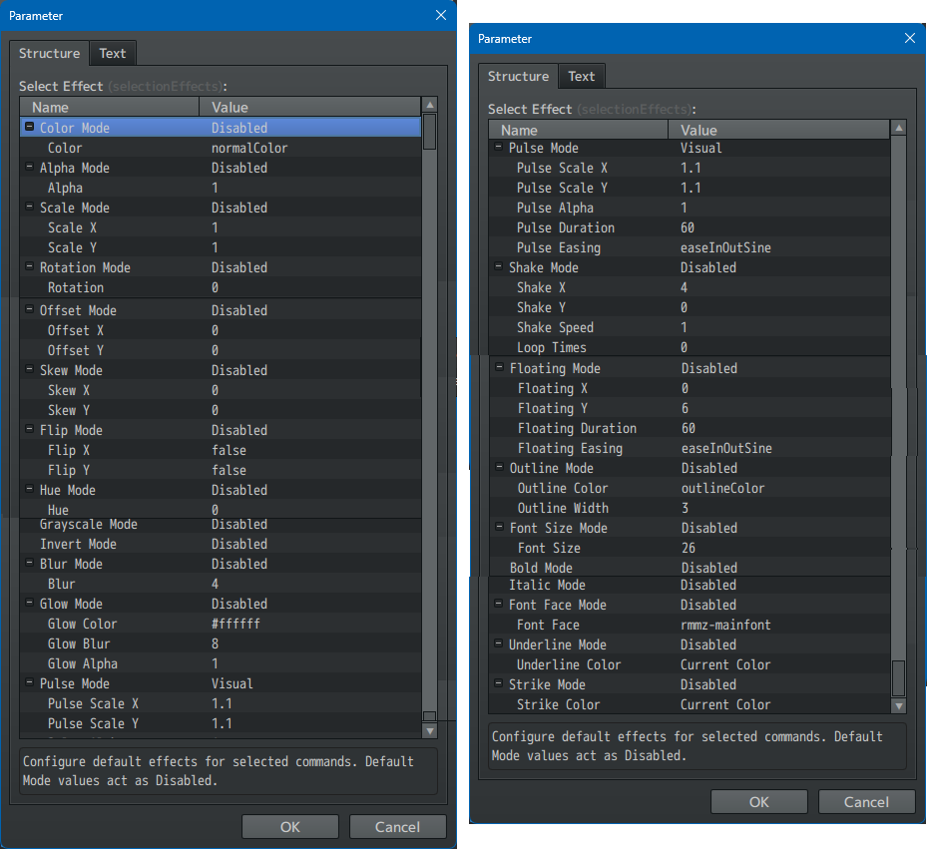Collapse the Skew Mode group
Screen dimensions: 927x849
point(29,369)
